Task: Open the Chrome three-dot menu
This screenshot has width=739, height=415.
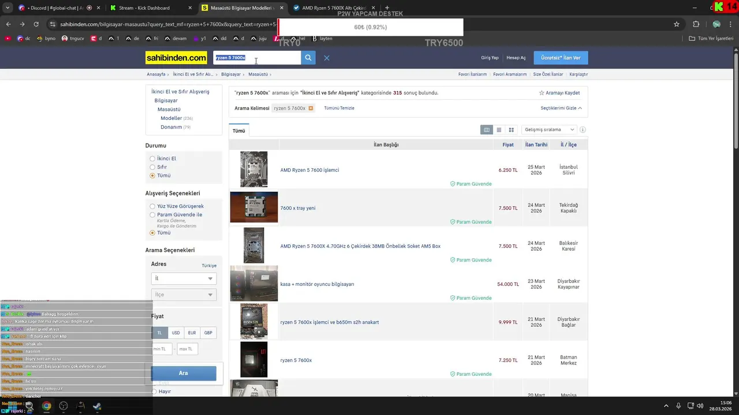Action: click(x=731, y=24)
